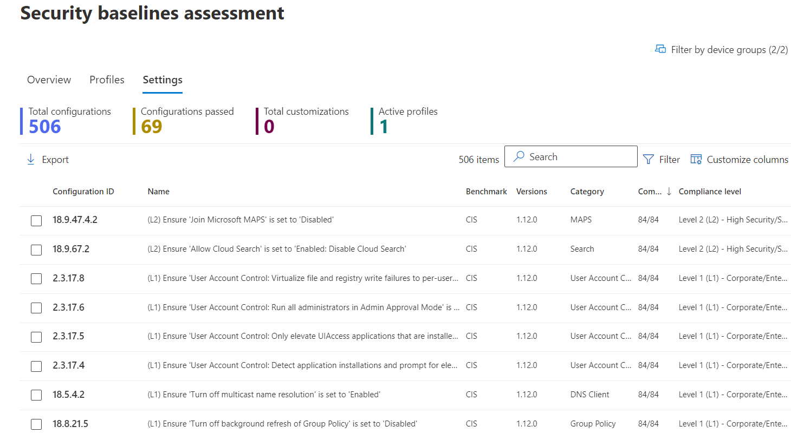This screenshot has height=433, width=791.
Task: Click the magnifier icon in Search box
Action: coord(518,156)
